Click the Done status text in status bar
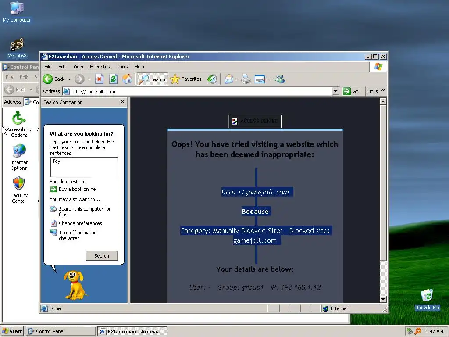Viewport: 449px width, 337px height. coord(55,308)
